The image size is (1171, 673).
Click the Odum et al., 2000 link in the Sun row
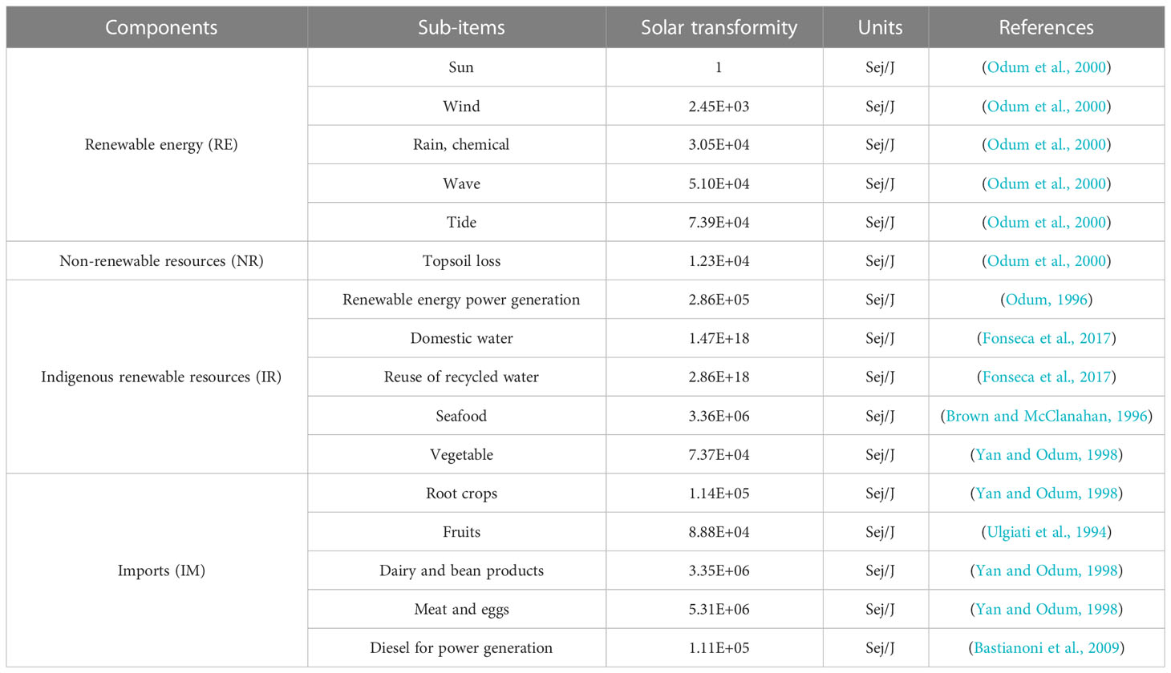click(x=1046, y=67)
